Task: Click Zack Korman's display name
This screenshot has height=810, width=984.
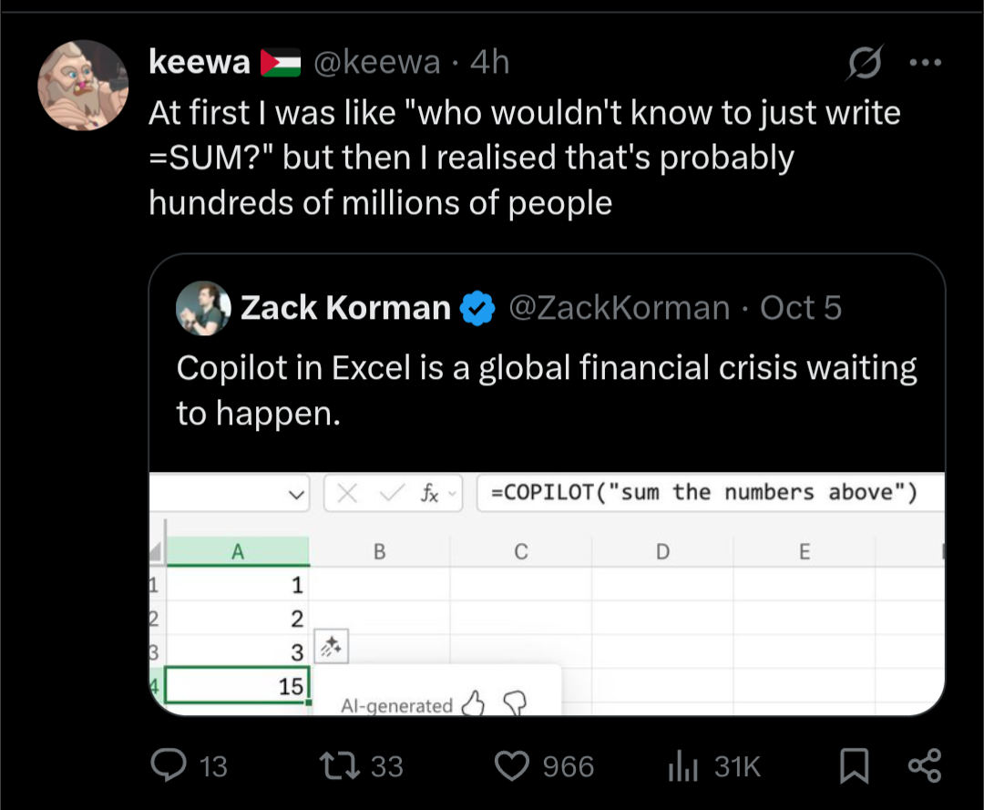Action: point(345,308)
